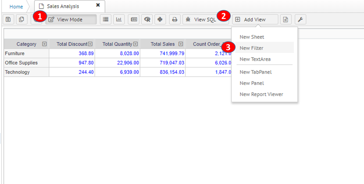Open the list view icon
The image size is (364, 184).
pos(106,19)
